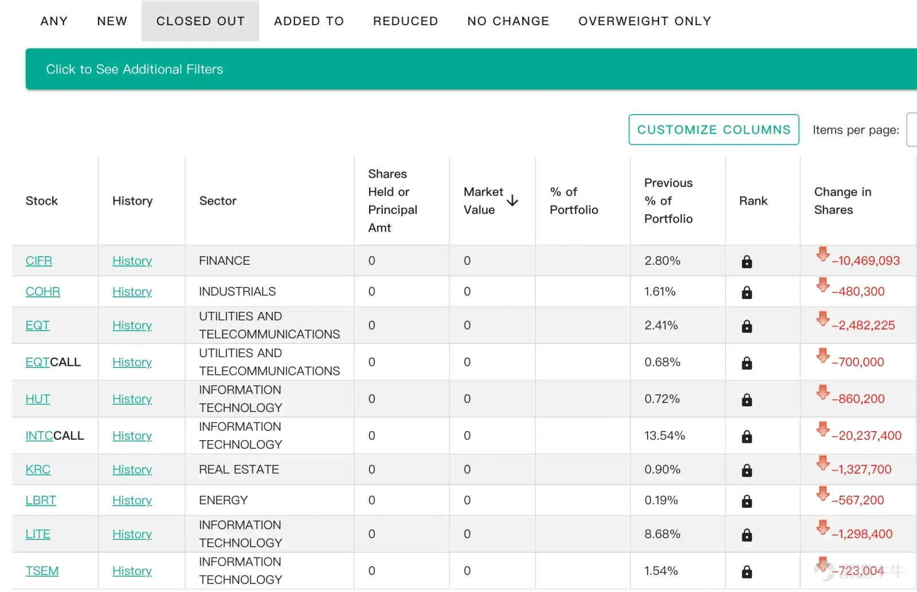The image size is (917, 592).
Task: View History for EQTCALL
Action: [132, 362]
